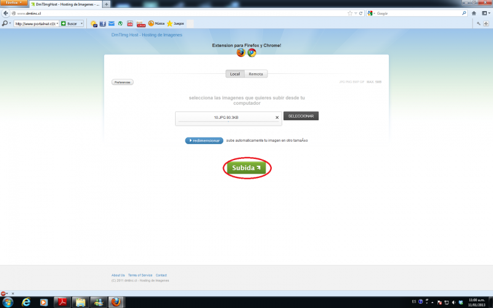Switch to the Remota tab
The image size is (493, 308).
[x=256, y=74]
